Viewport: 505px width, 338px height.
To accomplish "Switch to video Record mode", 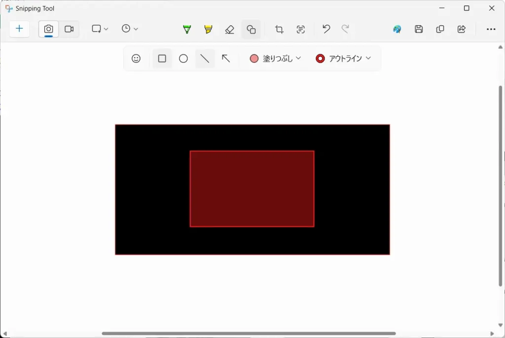I will click(69, 29).
